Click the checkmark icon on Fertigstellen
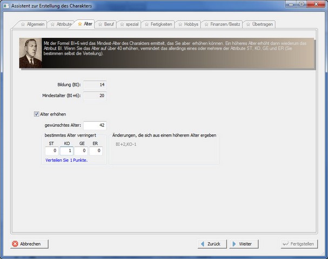 285,244
